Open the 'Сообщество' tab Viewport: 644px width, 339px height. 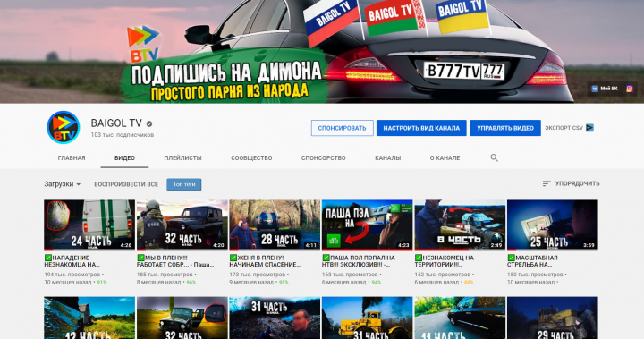pyautogui.click(x=251, y=157)
